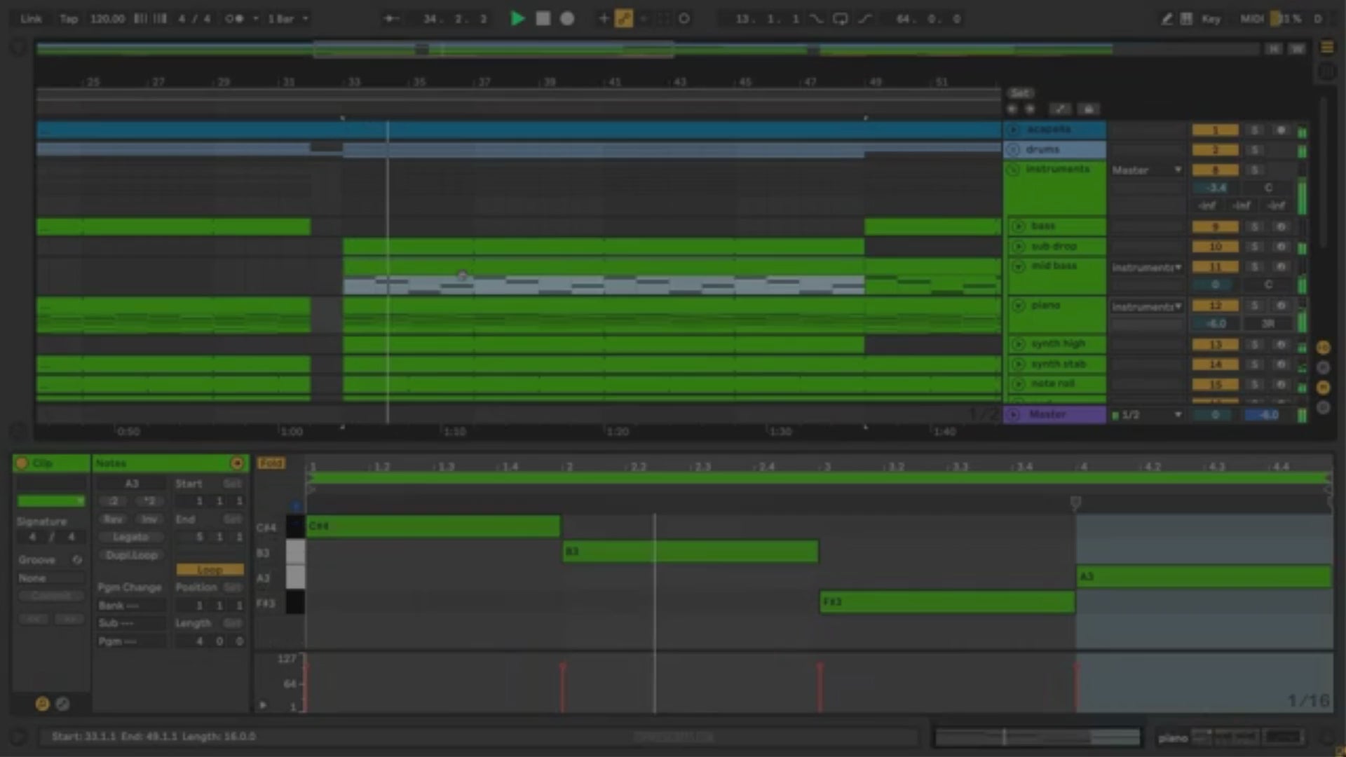Toggle the clip Loop button
Screen dimensions: 1346x757
click(210, 570)
